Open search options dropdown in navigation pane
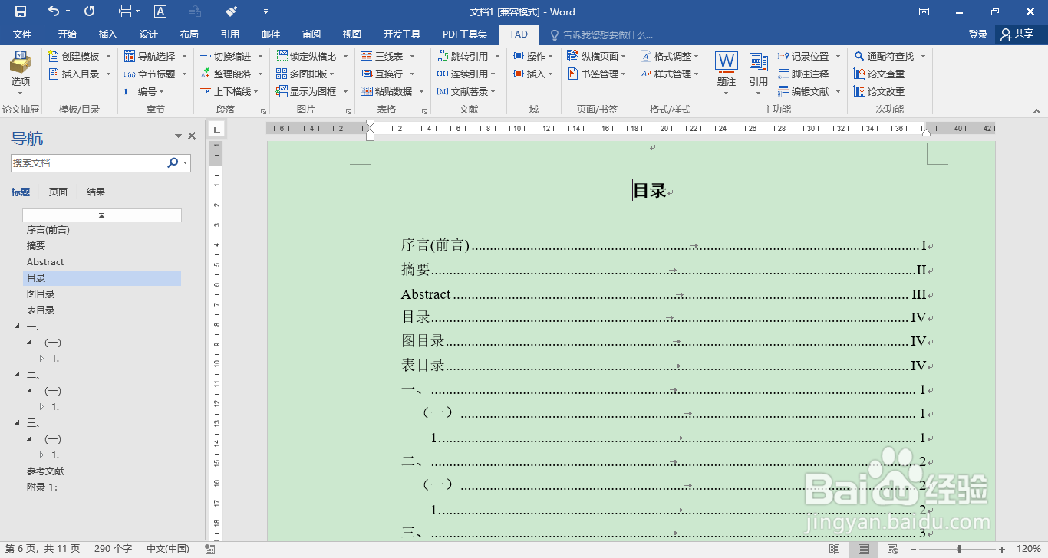The width and height of the screenshot is (1048, 558). (x=186, y=163)
